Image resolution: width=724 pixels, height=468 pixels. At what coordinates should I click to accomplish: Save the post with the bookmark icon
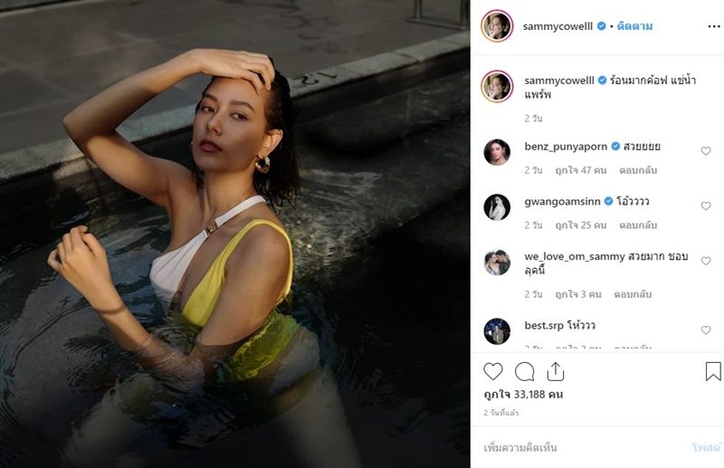[x=713, y=371]
